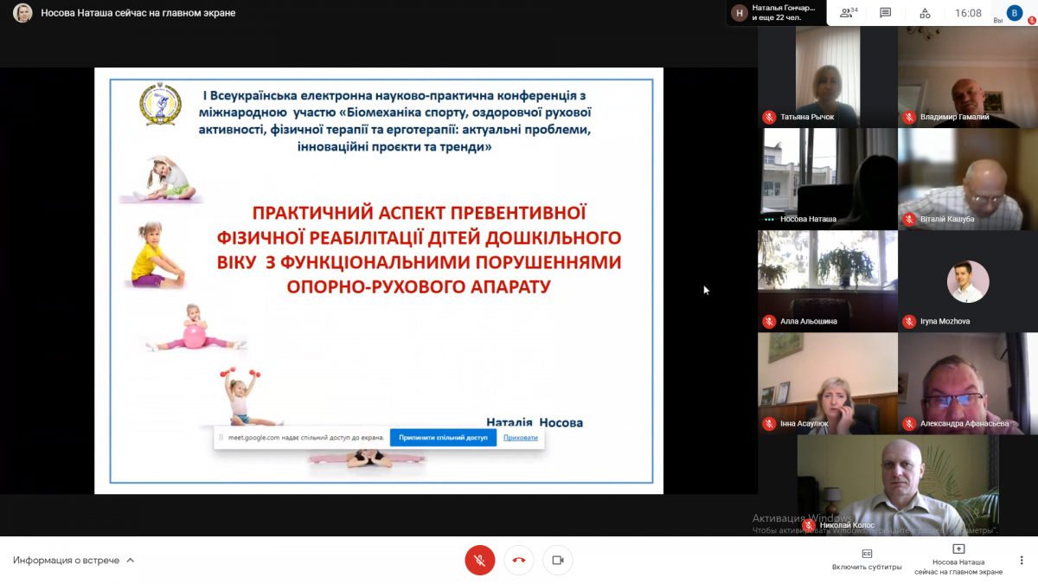
Task: Click the red hang up call button
Action: pos(519,561)
